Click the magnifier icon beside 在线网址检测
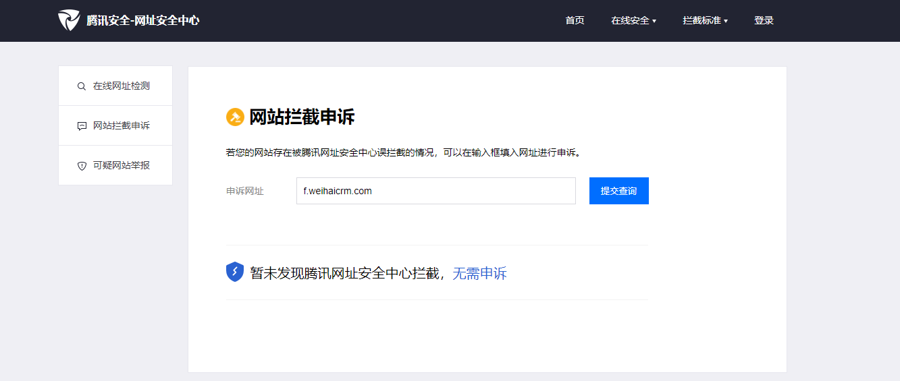900x381 pixels. pyautogui.click(x=82, y=86)
